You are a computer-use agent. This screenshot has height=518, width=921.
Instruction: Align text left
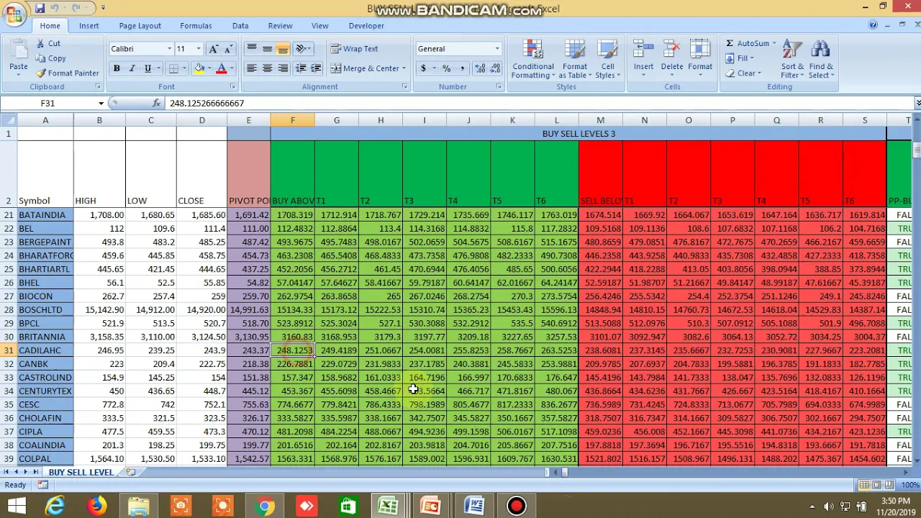point(251,68)
